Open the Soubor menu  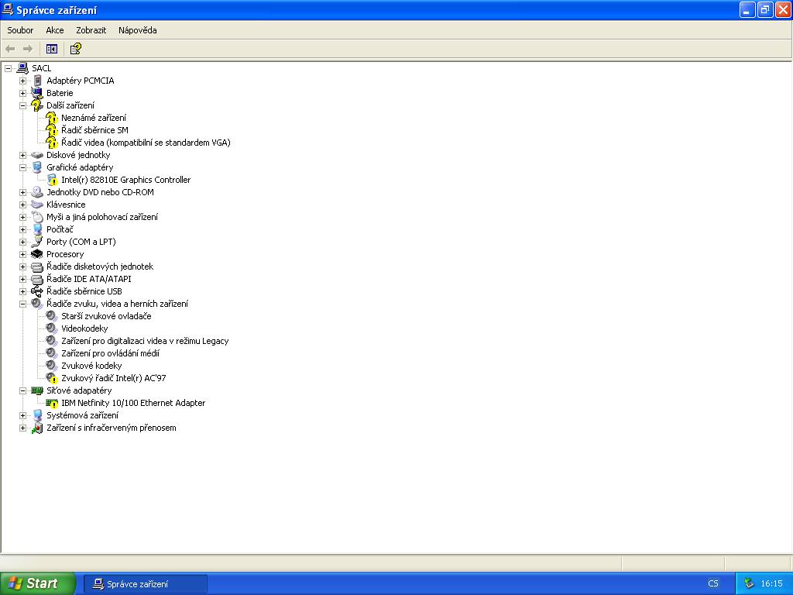coord(20,30)
